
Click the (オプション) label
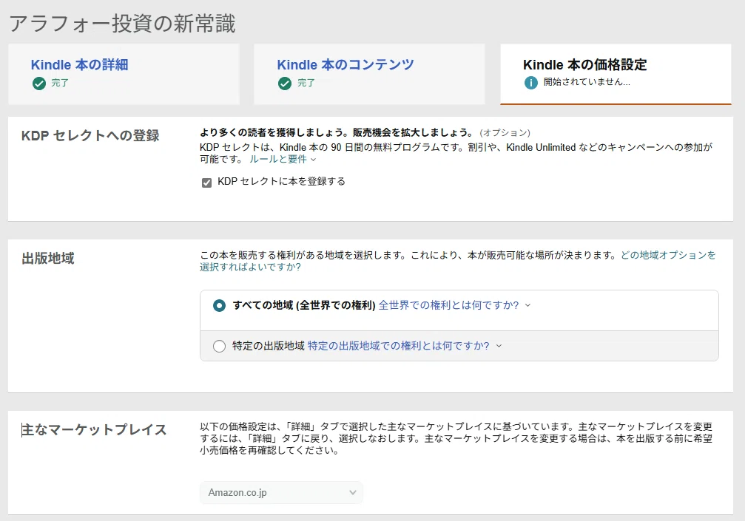click(x=505, y=133)
